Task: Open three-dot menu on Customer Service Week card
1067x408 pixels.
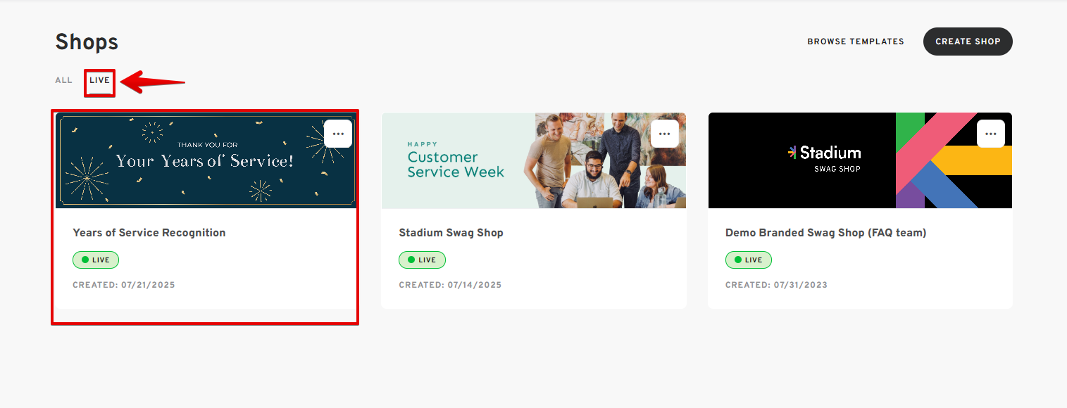Action: point(664,134)
